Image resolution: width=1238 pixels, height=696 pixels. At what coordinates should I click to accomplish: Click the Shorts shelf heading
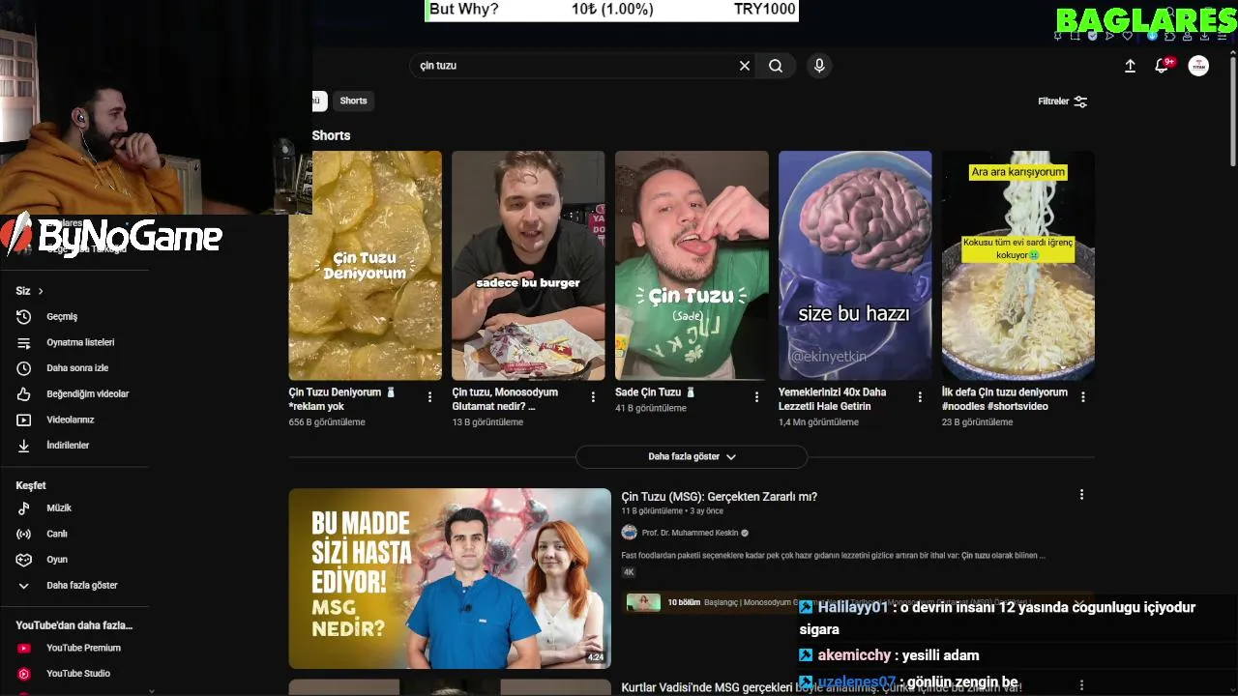(x=331, y=135)
